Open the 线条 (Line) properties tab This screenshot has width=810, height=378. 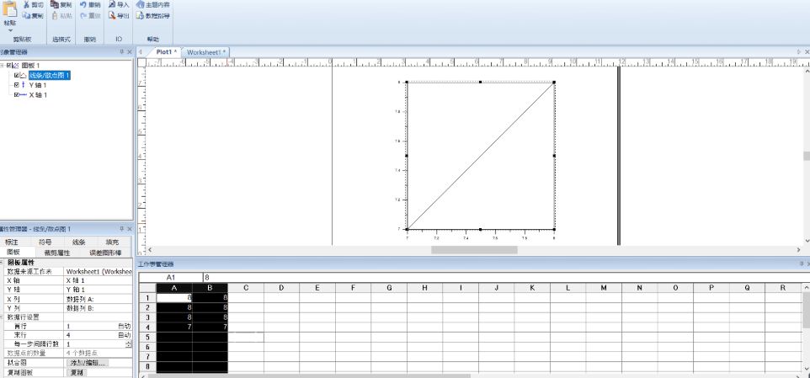78,242
